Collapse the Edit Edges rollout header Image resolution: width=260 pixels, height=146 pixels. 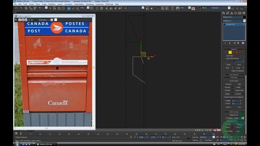(234, 77)
